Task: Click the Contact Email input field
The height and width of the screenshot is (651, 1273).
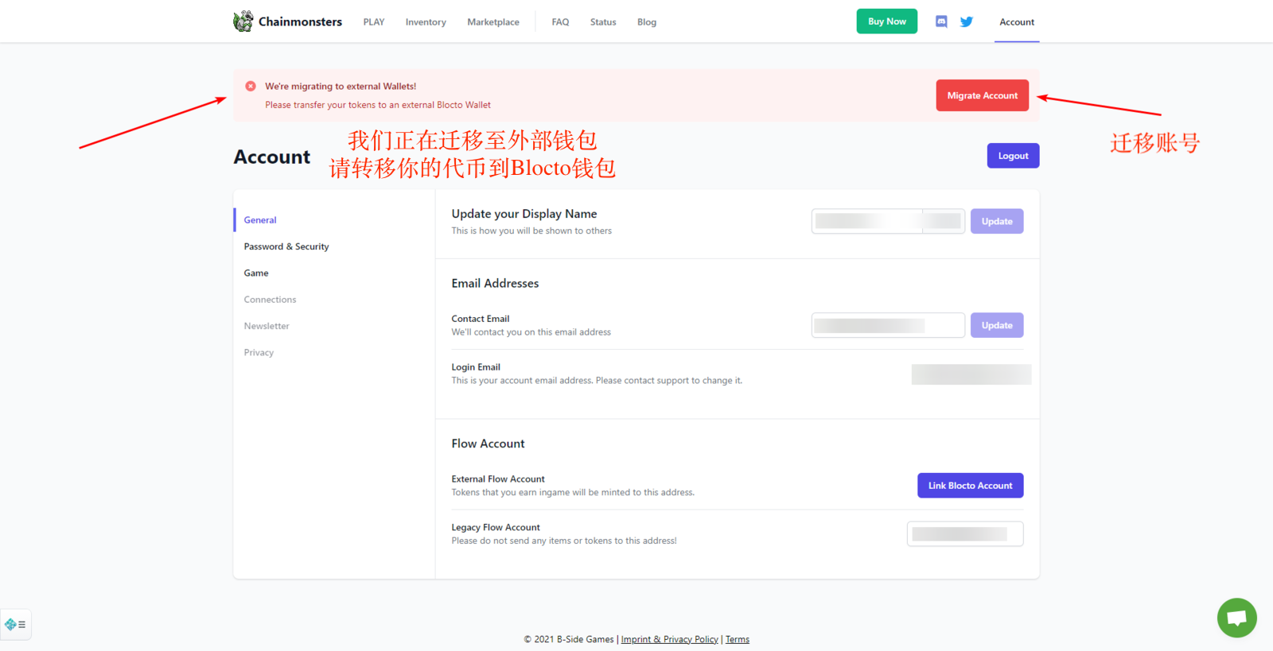Action: pos(888,325)
